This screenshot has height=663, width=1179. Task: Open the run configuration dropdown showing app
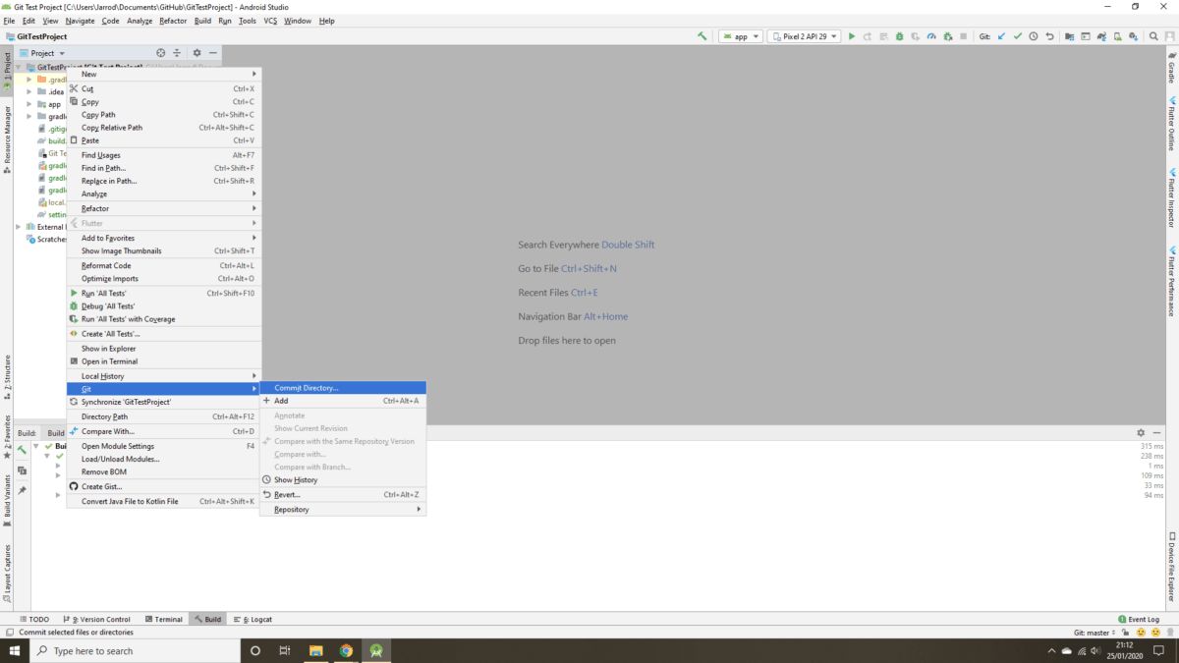point(740,35)
